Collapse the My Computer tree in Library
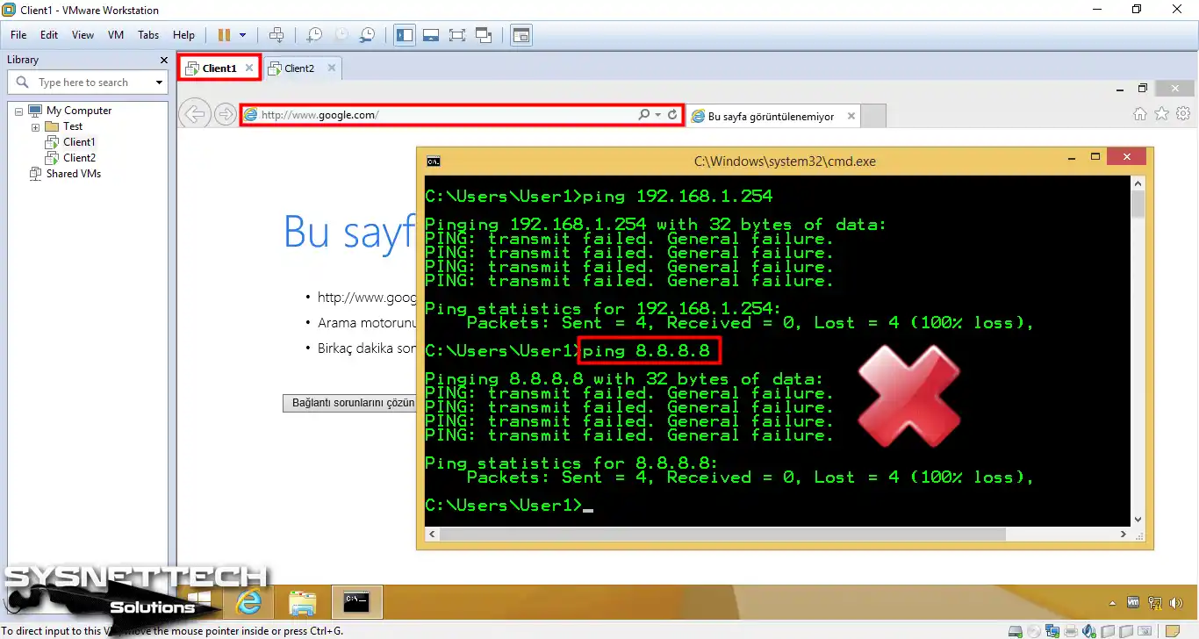 point(18,110)
